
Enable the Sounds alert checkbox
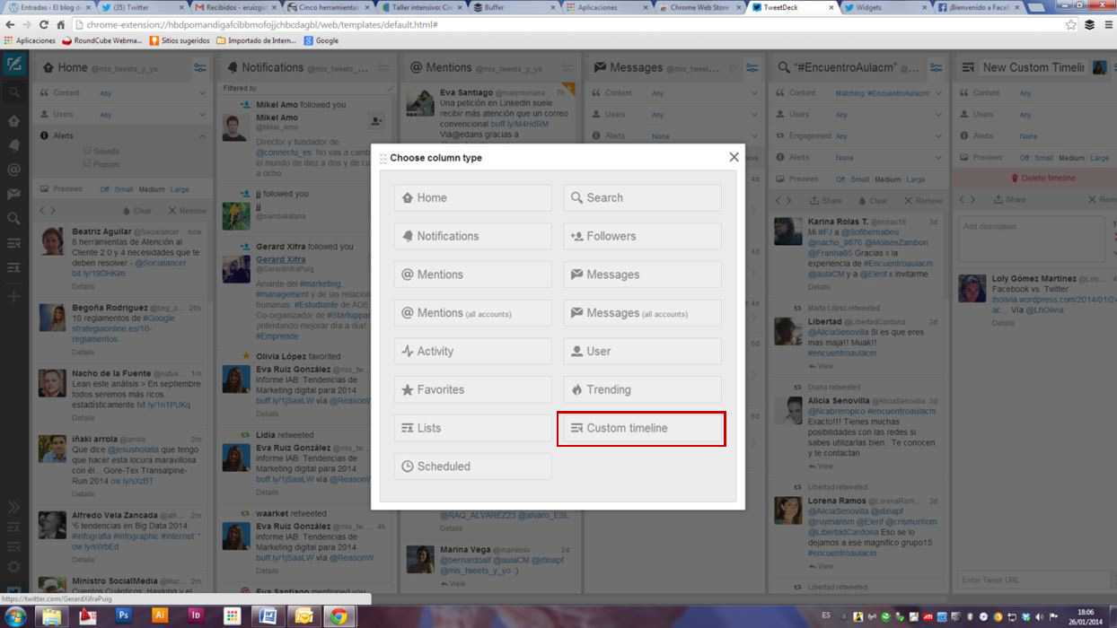pyautogui.click(x=87, y=152)
